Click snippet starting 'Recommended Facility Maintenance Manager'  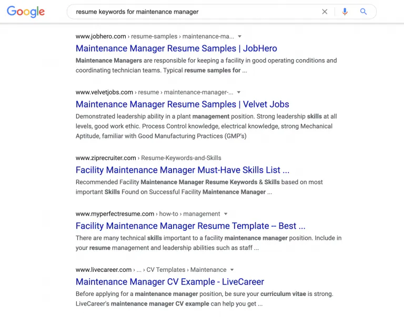(x=199, y=187)
